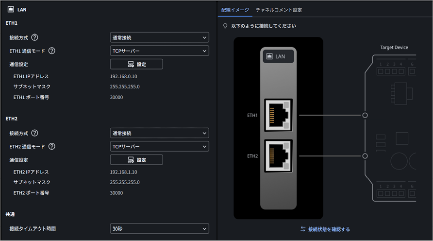The width and height of the screenshot is (433, 241).
Task: Switch to 配線イメージ tab
Action: tap(235, 10)
